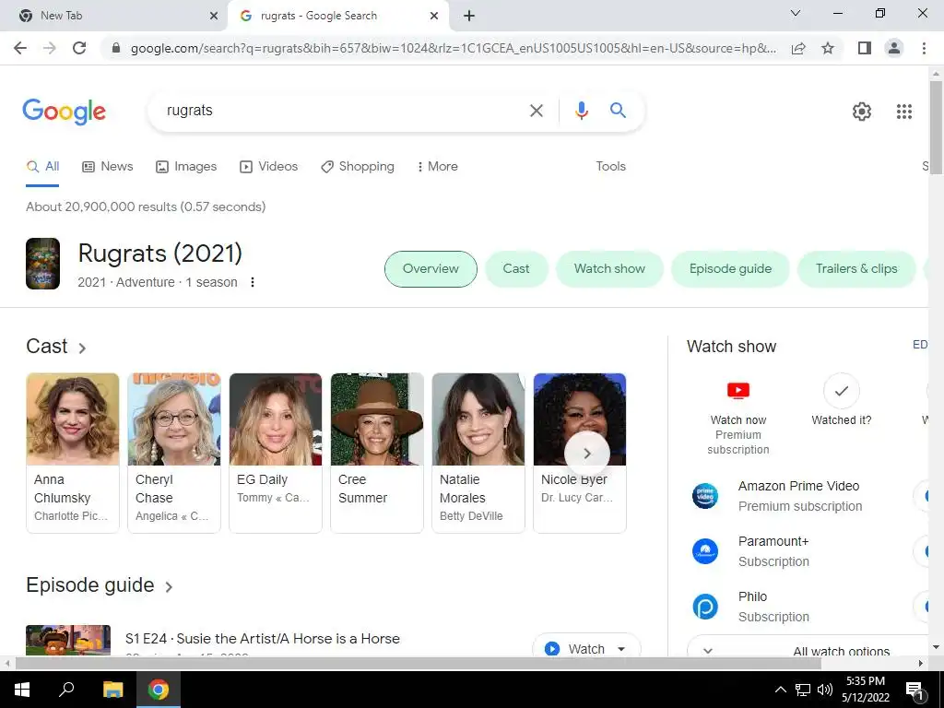
Task: Open the new tab plus button
Action: (x=469, y=17)
